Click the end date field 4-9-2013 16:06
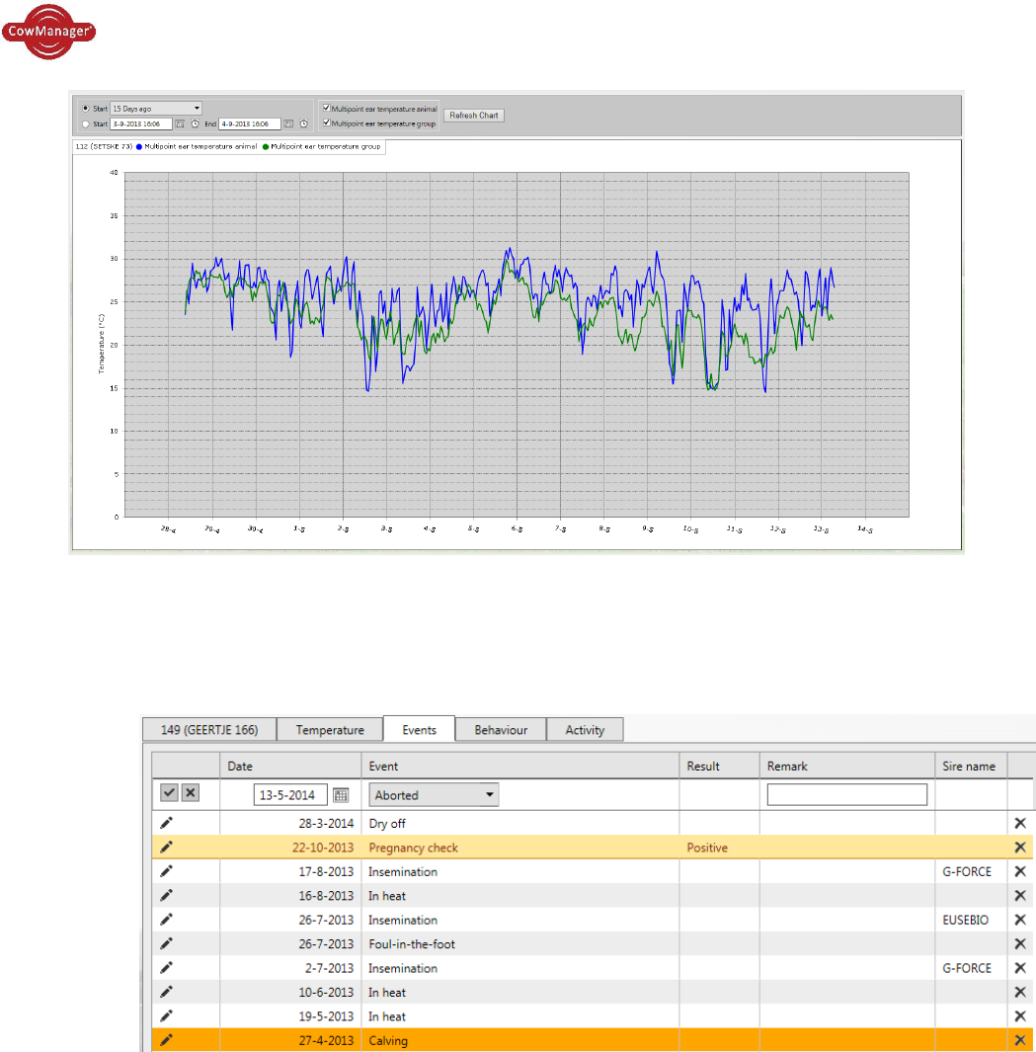This screenshot has width=1036, height=1052. (x=249, y=124)
